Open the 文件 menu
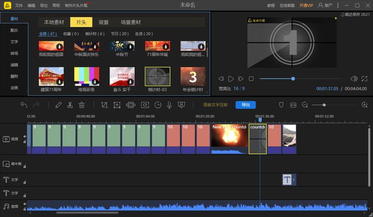Image resolution: width=373 pixels, height=217 pixels. (19, 5)
